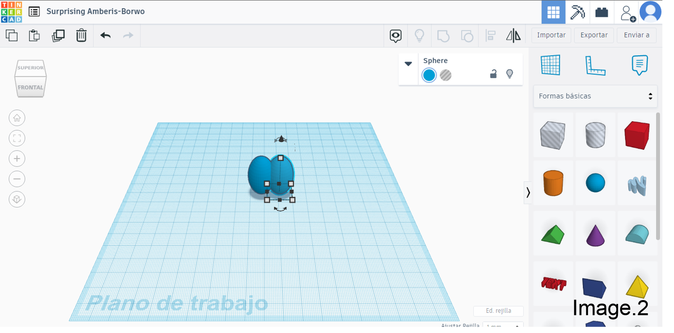Pick the blue sphere shape
674x333 pixels.
click(595, 183)
